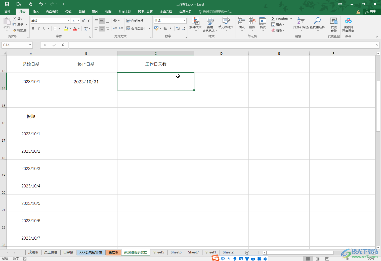
Task: Activate the Format Painter brush
Action: click(x=15, y=30)
